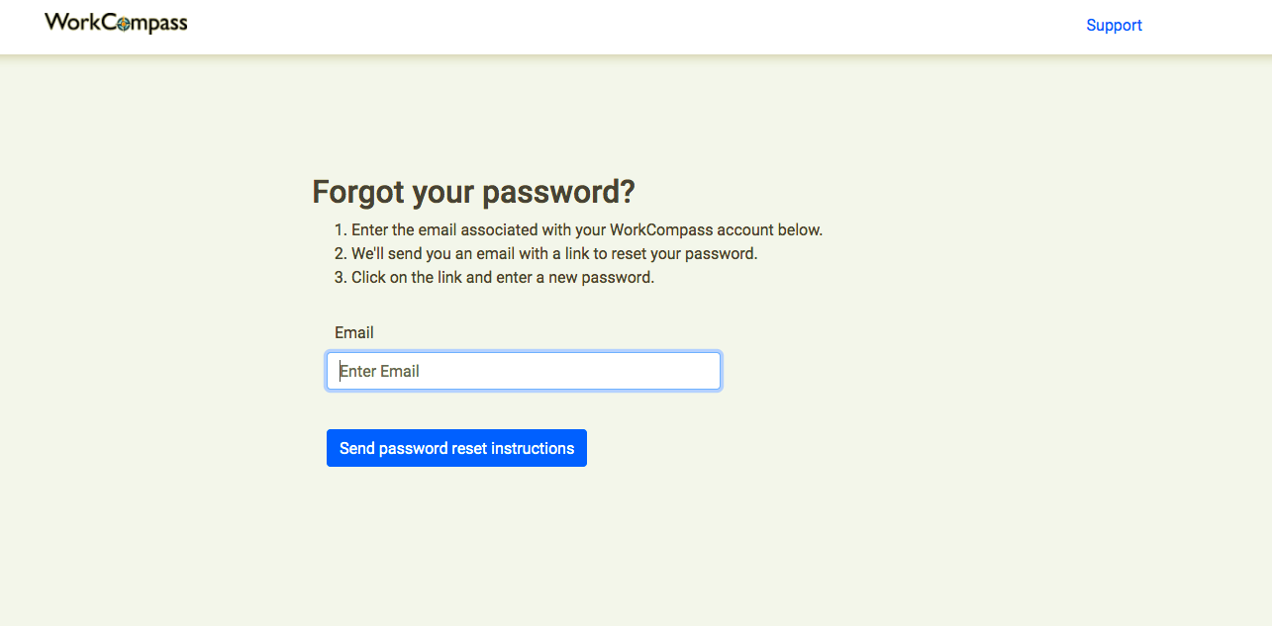Click the right end of the email box

(x=703, y=371)
